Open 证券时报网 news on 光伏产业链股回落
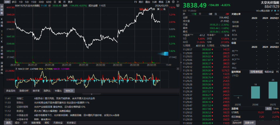The width and height of the screenshot is (280, 125). pyautogui.click(x=60, y=107)
